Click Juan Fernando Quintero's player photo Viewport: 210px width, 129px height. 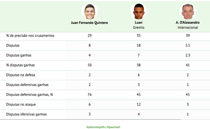pyautogui.click(x=90, y=11)
